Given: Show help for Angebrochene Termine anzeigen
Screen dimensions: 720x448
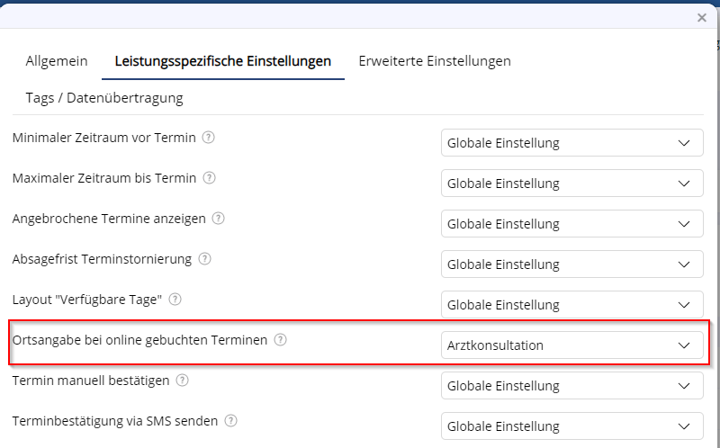Looking at the screenshot, I should (x=219, y=219).
